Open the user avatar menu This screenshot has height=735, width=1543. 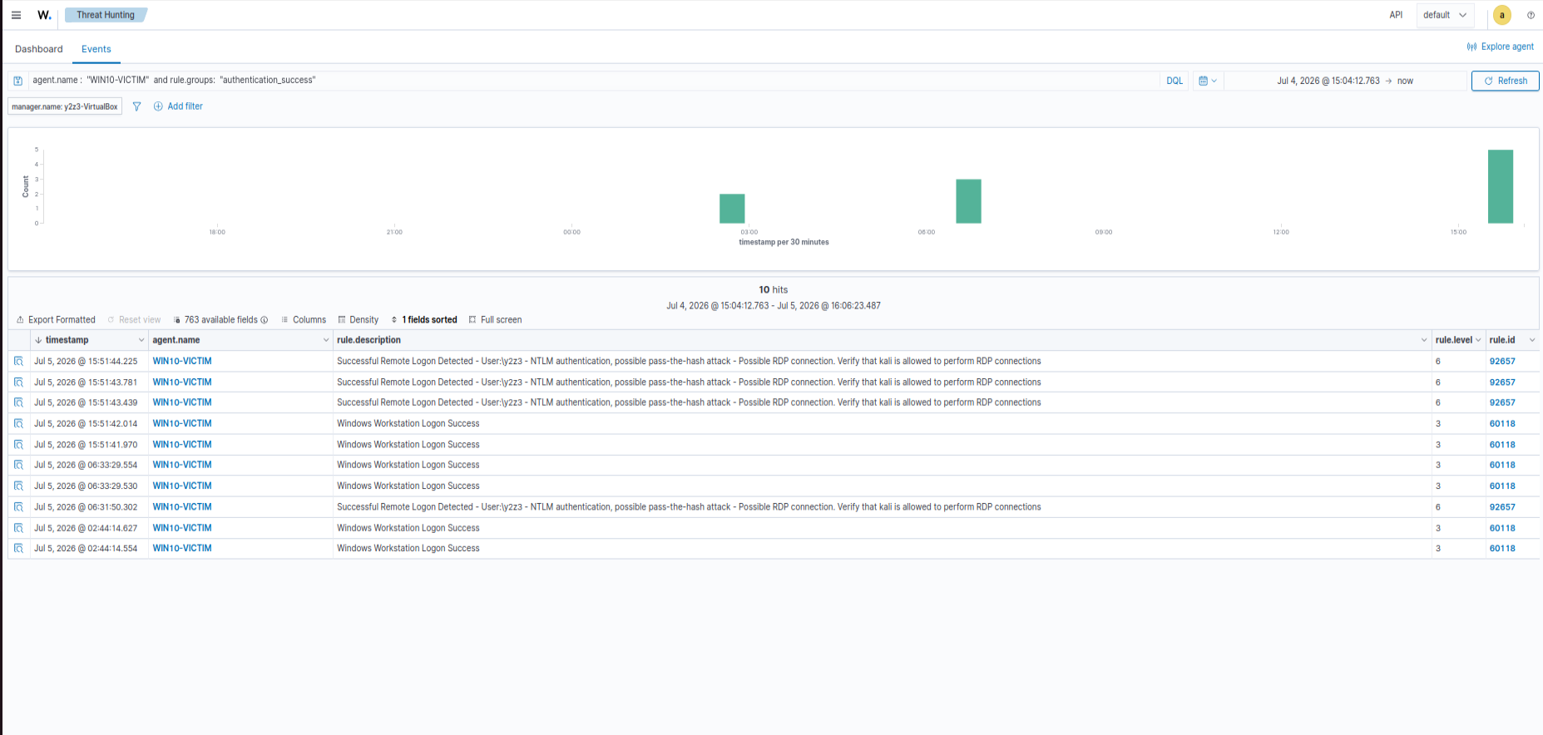click(x=1502, y=15)
